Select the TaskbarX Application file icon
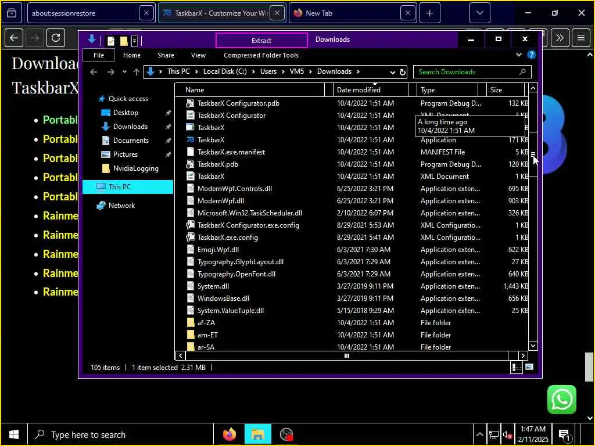 click(x=190, y=139)
